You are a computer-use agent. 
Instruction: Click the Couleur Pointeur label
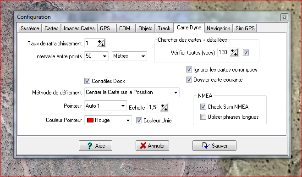tap(64, 120)
